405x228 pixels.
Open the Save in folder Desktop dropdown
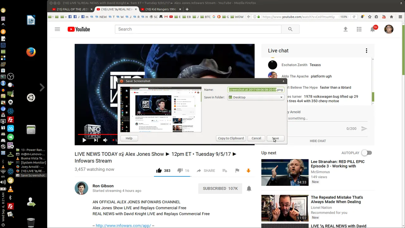click(256, 97)
